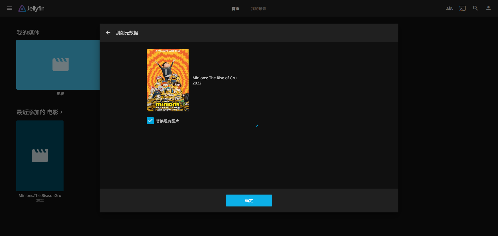Go back using dialog arrow
This screenshot has width=498, height=236.
point(108,33)
